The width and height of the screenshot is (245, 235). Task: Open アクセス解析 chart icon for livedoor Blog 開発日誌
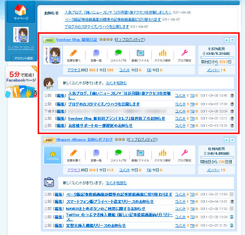pyautogui.click(x=163, y=53)
